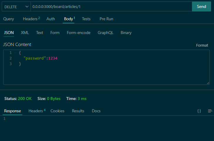Click the 200 OK status text
This screenshot has height=141, width=214.
click(25, 98)
